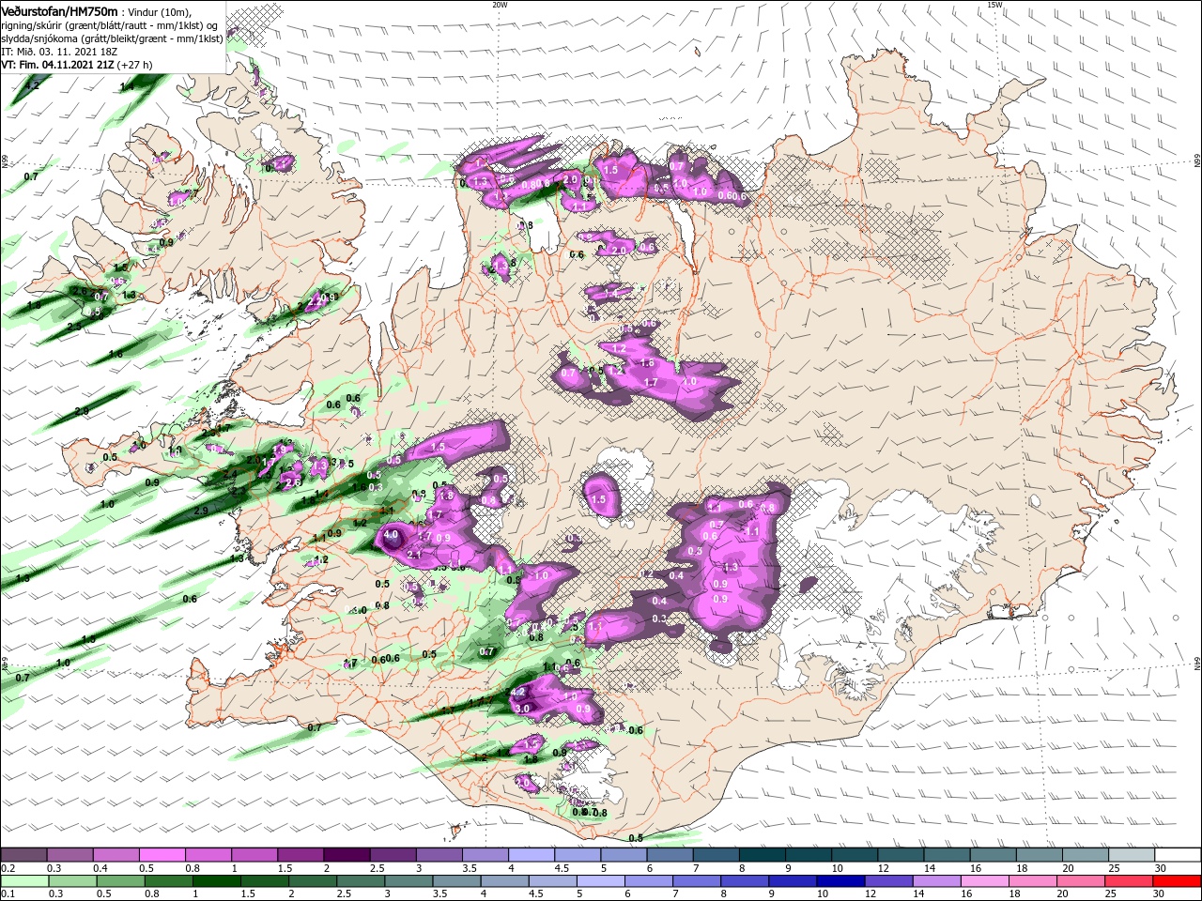Select the light gray 25 swatch in the snow scale

point(1133,854)
